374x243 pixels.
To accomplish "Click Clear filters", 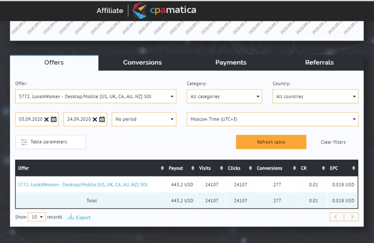I will [x=333, y=142].
